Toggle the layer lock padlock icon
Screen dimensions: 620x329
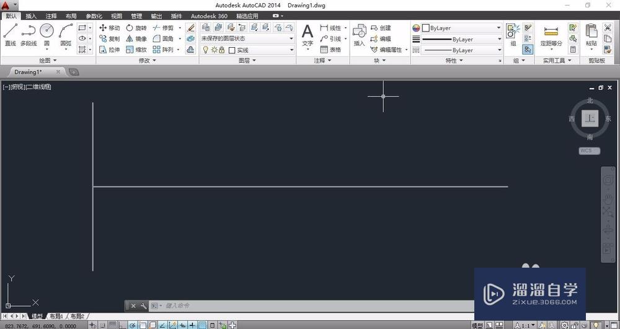point(221,50)
